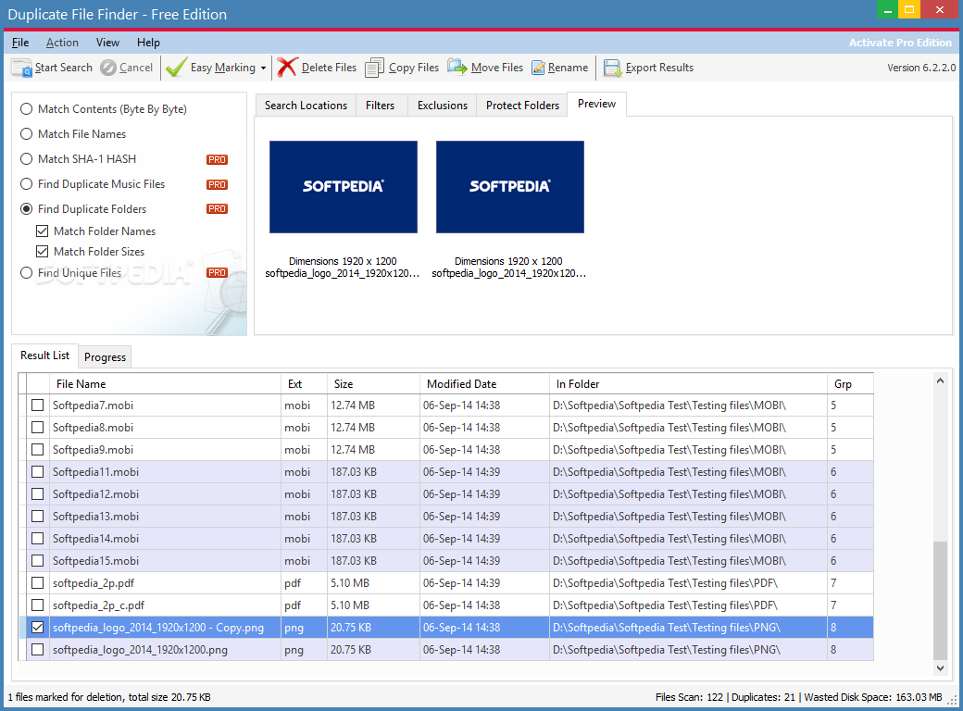Click the result list vertical scrollbar thumb
This screenshot has height=711, width=963.
click(x=940, y=601)
